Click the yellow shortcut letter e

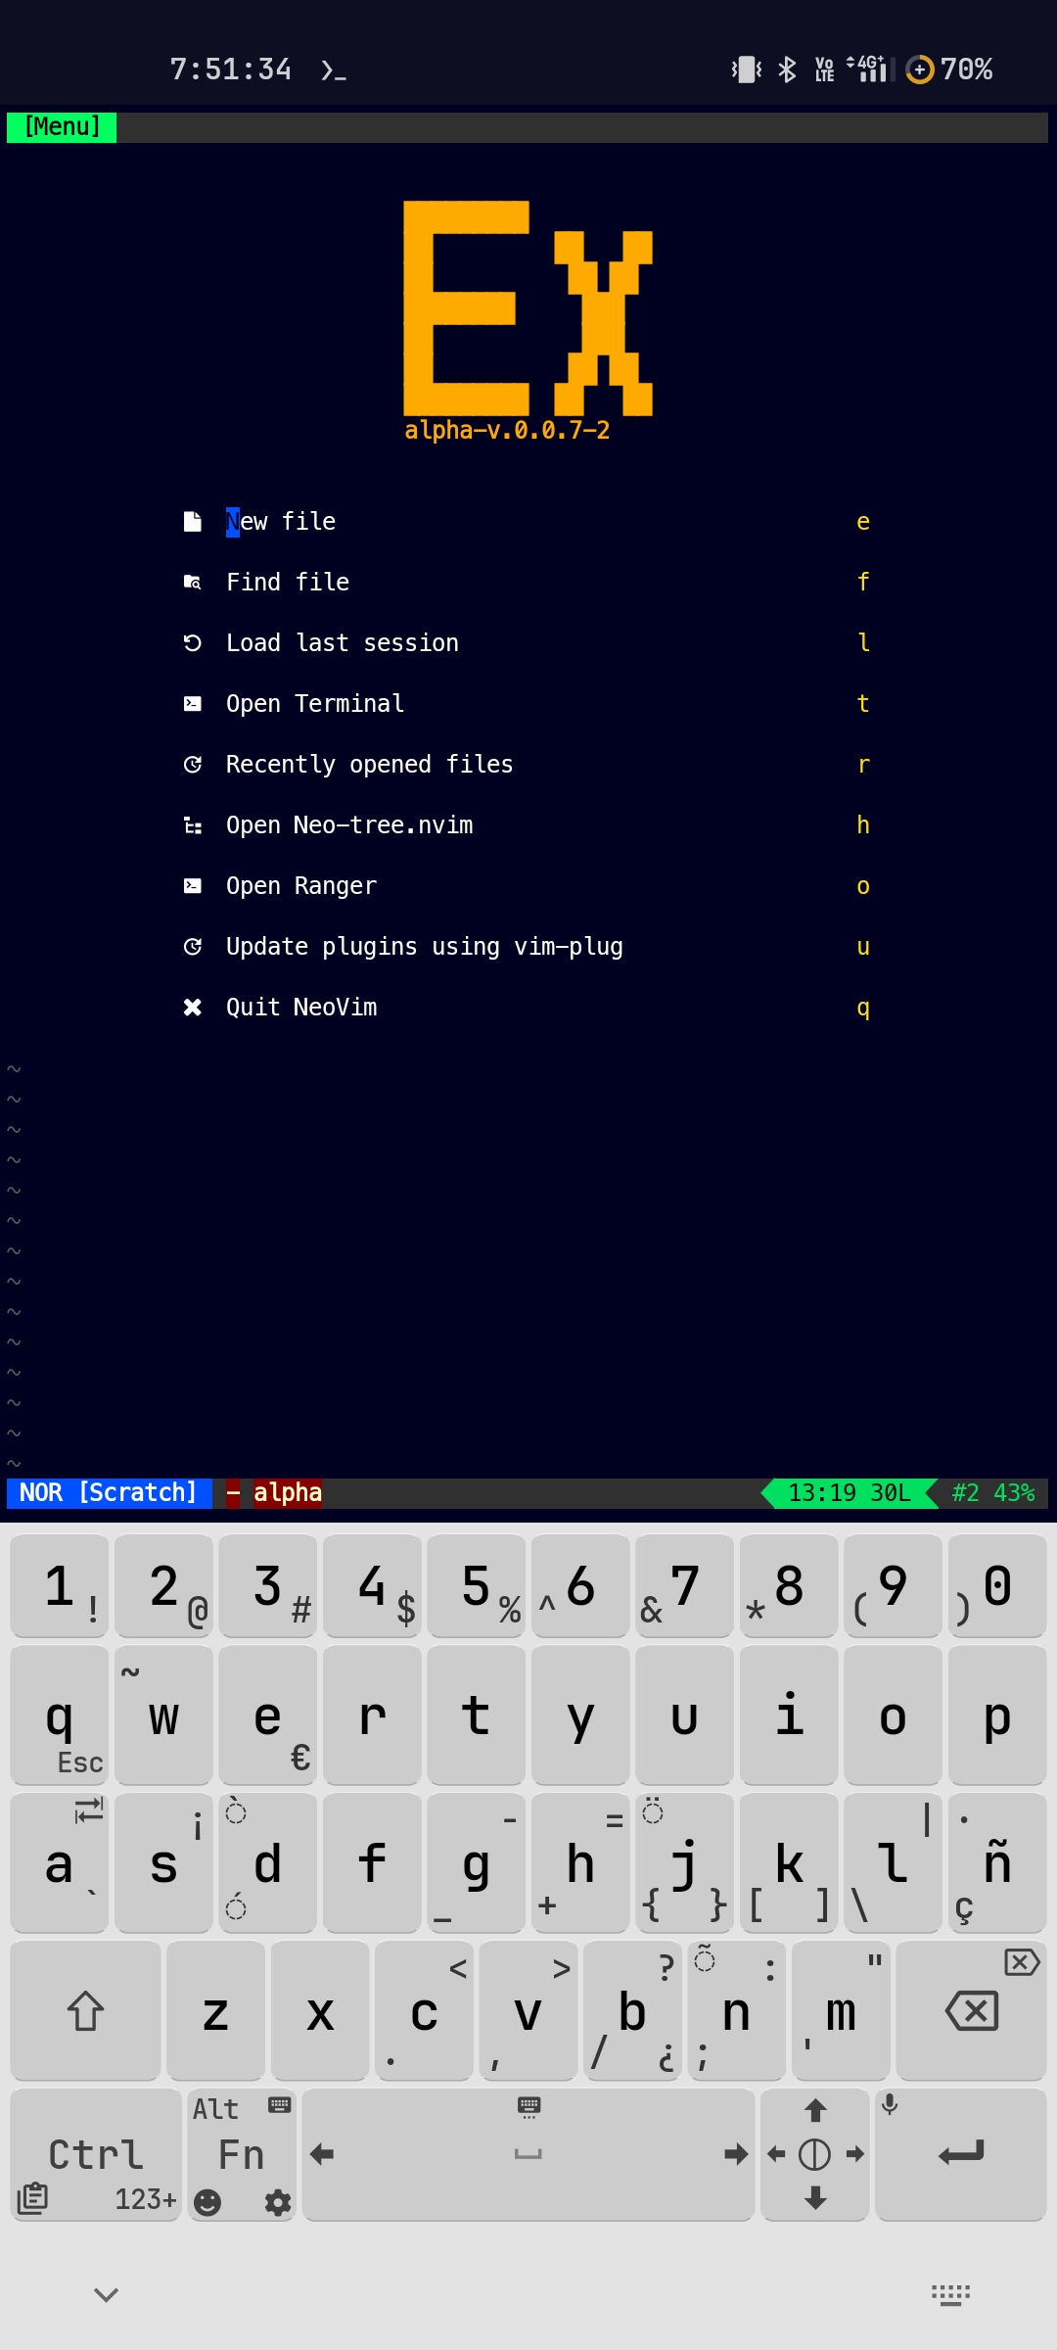point(863,522)
